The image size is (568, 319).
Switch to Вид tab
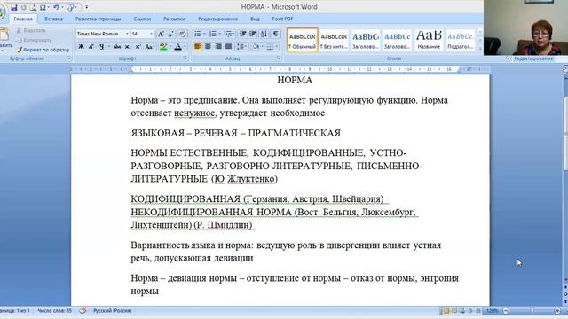pos(255,19)
